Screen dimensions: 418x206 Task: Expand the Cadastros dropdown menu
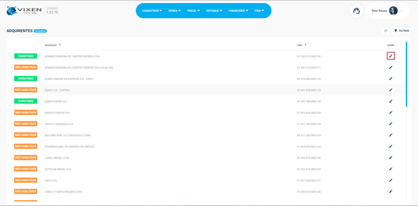coord(152,11)
